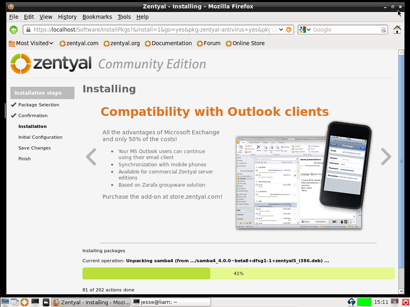
Task: Click the green CPU monitor in the tray
Action: 364,302
